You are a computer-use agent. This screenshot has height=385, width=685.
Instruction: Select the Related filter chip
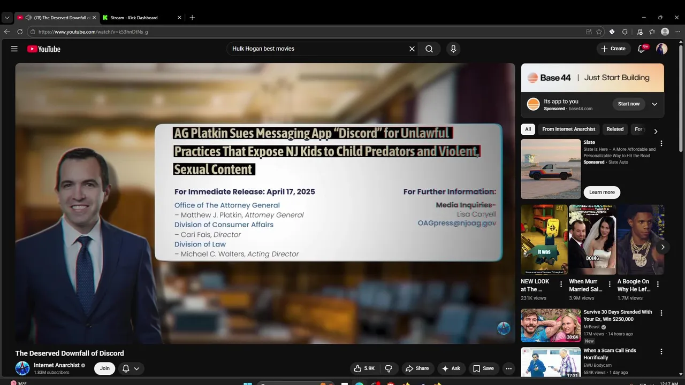tap(615, 129)
